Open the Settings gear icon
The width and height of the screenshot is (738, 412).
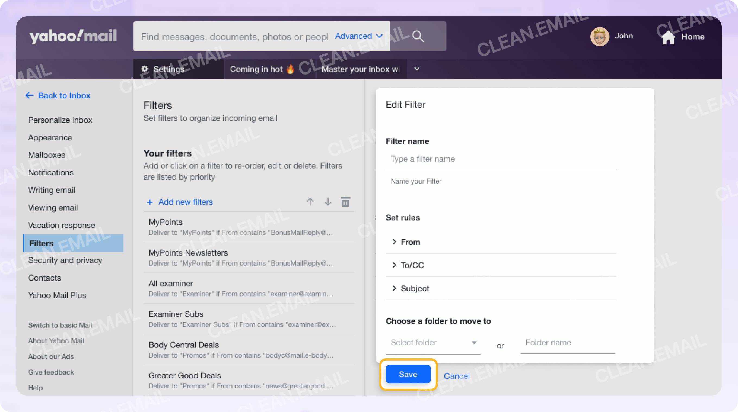click(x=145, y=69)
